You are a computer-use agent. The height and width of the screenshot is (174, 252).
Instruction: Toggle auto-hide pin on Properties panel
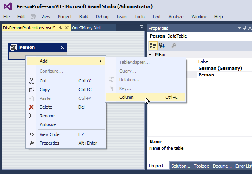(x=244, y=28)
